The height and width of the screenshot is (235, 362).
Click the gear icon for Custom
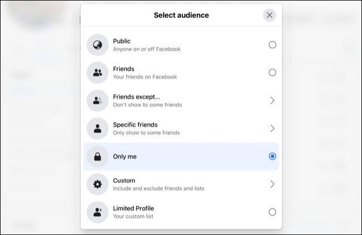coord(97,184)
